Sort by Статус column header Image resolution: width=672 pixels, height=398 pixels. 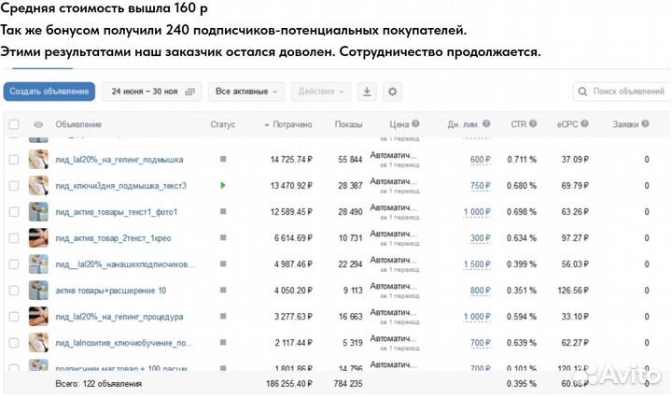222,124
